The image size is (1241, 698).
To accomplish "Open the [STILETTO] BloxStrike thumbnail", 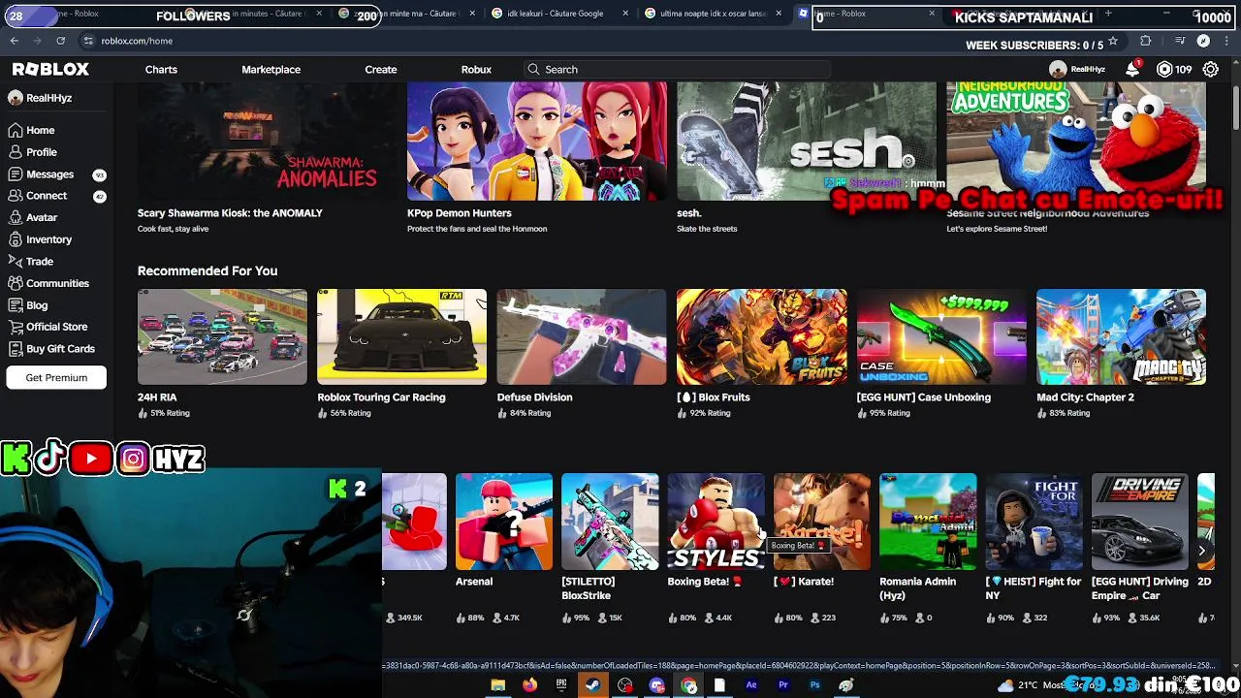I will click(610, 522).
